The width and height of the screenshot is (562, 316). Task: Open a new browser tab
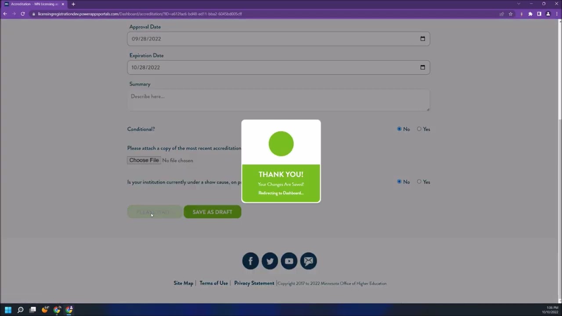[x=73, y=4]
